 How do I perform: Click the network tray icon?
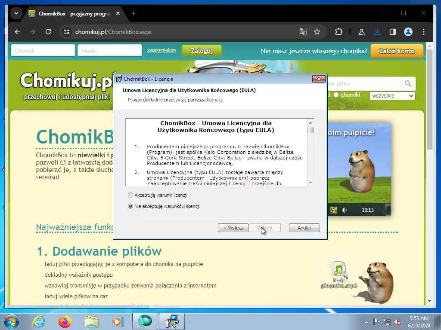(x=387, y=322)
